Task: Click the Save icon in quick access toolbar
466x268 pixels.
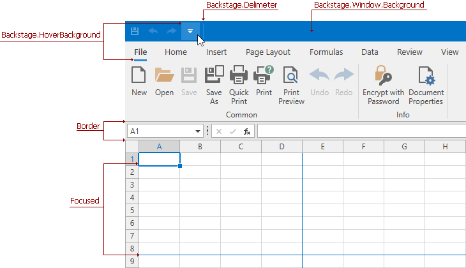Action: click(135, 31)
